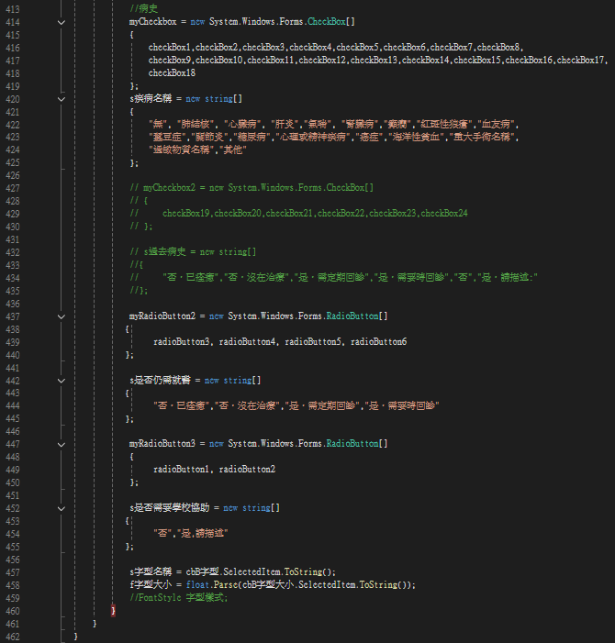The image size is (615, 643).
Task: Click radioButton2 on line 449
Action: (248, 469)
